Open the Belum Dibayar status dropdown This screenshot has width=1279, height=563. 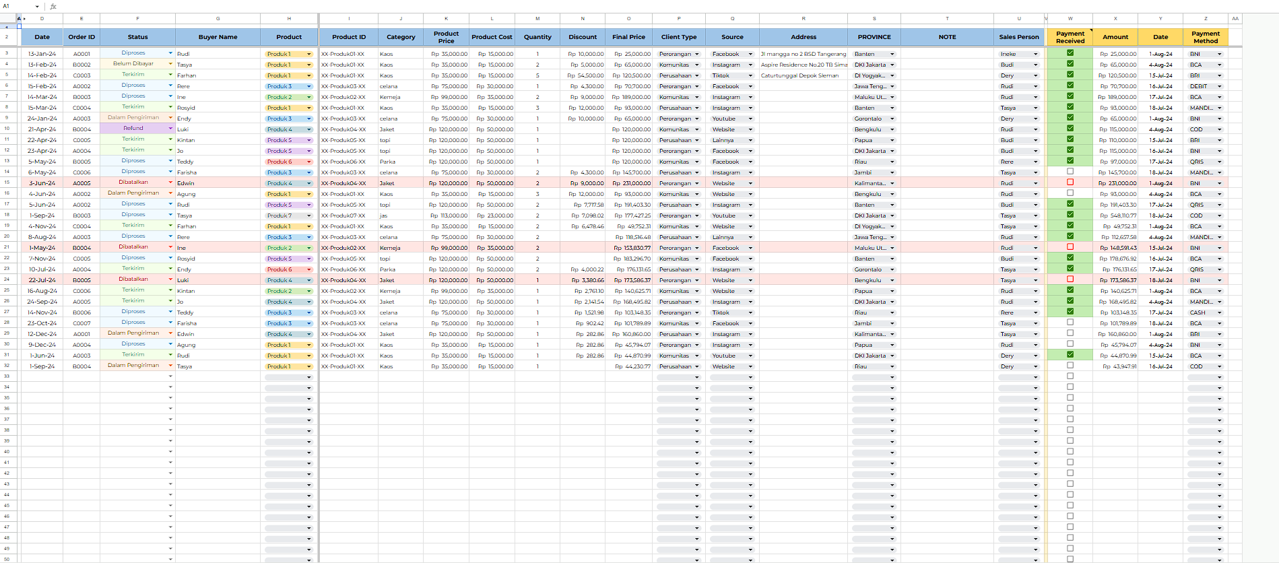click(x=170, y=64)
